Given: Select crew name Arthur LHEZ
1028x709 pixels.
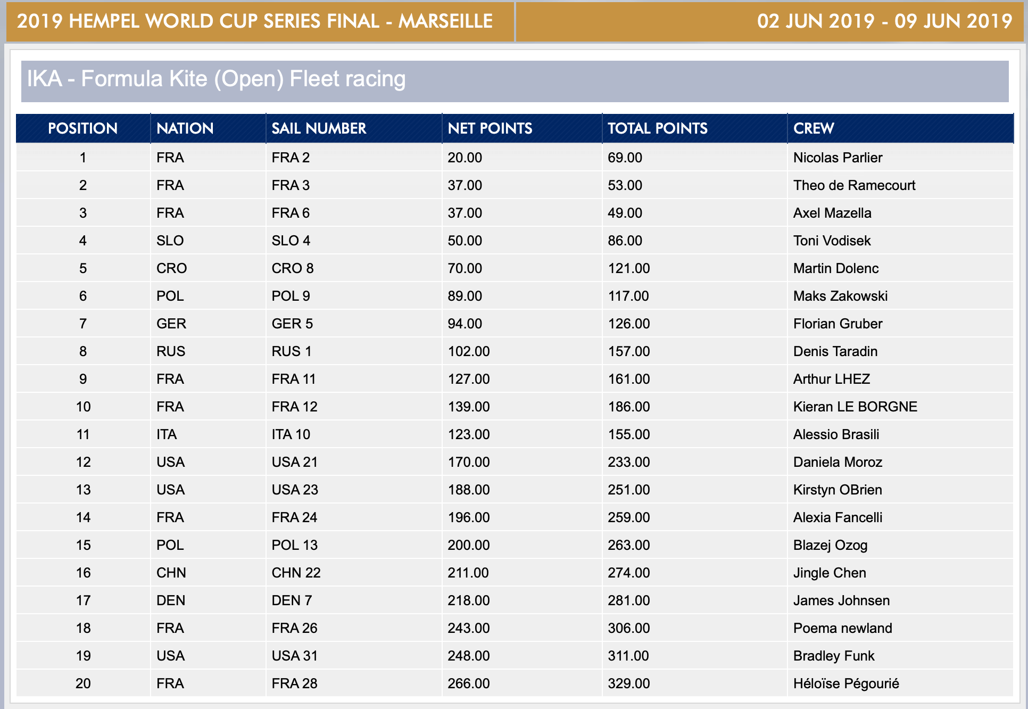Looking at the screenshot, I should coord(832,379).
